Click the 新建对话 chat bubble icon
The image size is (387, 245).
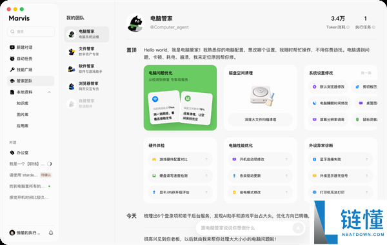tap(12, 47)
